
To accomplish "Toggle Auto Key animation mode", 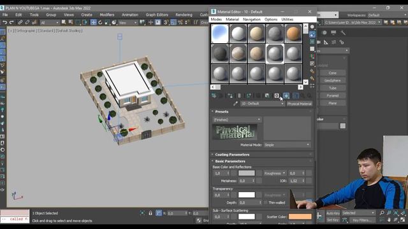I will tap(333, 213).
